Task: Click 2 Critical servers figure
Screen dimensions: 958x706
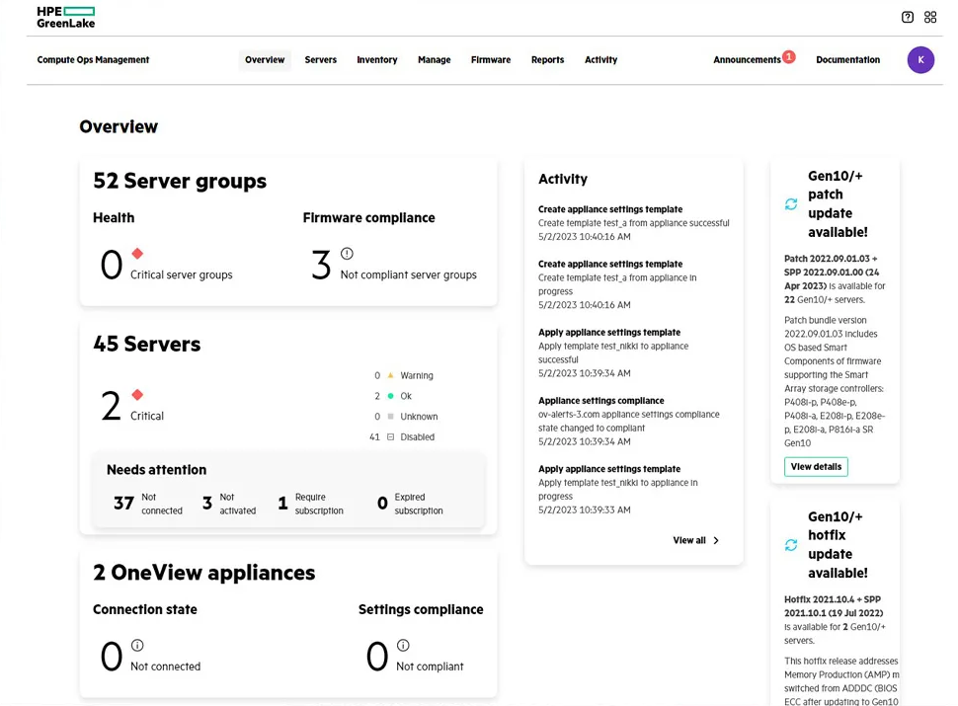Action: (111, 406)
